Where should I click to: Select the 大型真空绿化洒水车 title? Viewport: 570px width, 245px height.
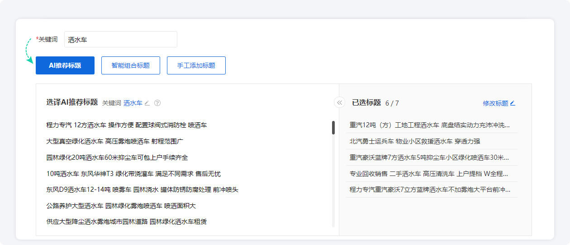114,141
